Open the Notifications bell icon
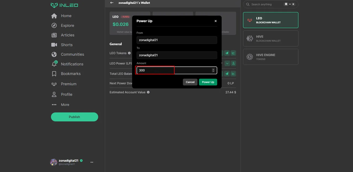 click(x=54, y=64)
